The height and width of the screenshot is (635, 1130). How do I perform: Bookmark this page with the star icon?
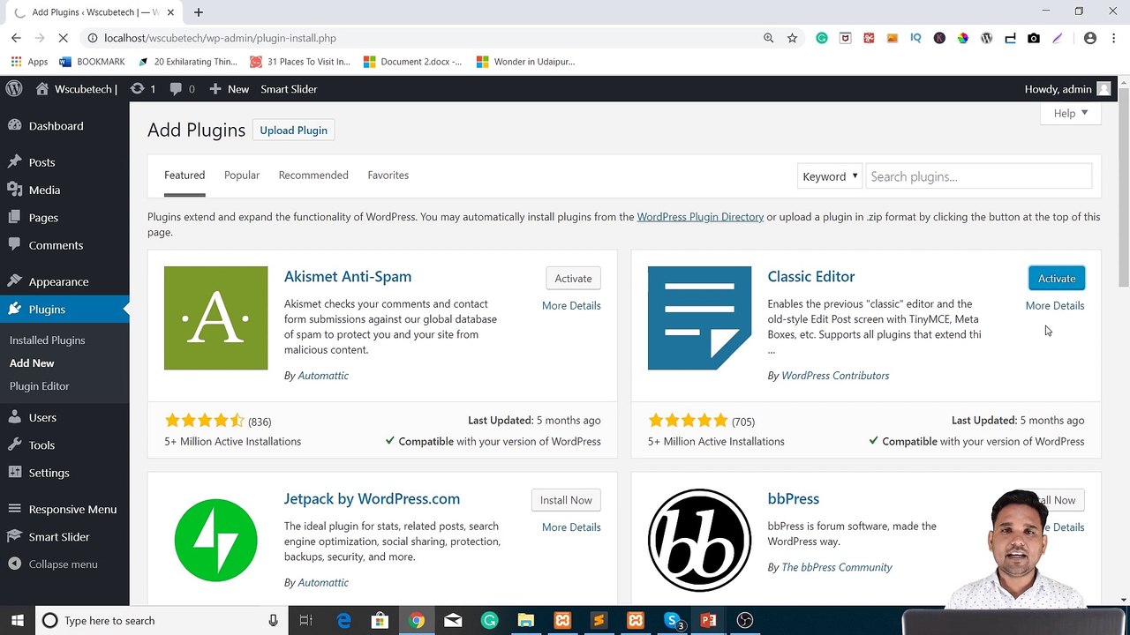(x=792, y=38)
